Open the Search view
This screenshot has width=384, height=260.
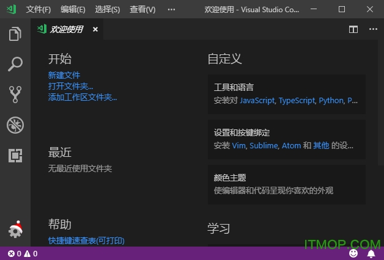pos(15,64)
